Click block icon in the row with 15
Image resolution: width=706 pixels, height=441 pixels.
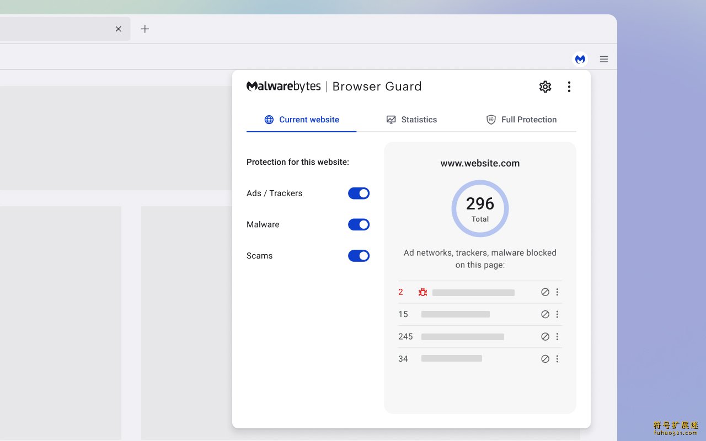pyautogui.click(x=545, y=314)
